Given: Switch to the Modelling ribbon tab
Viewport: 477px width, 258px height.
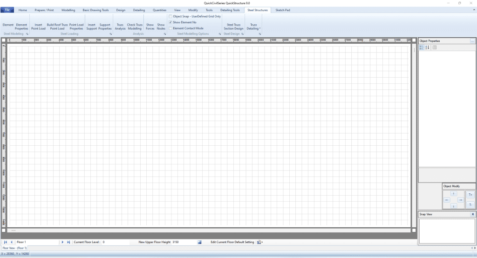Looking at the screenshot, I should [x=68, y=10].
